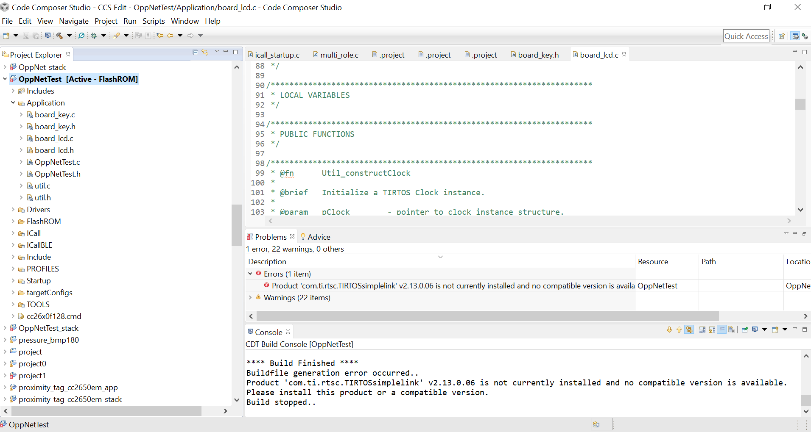Click Project Explorer horizontal scrollbar thumb
The height and width of the screenshot is (432, 811).
(x=106, y=411)
